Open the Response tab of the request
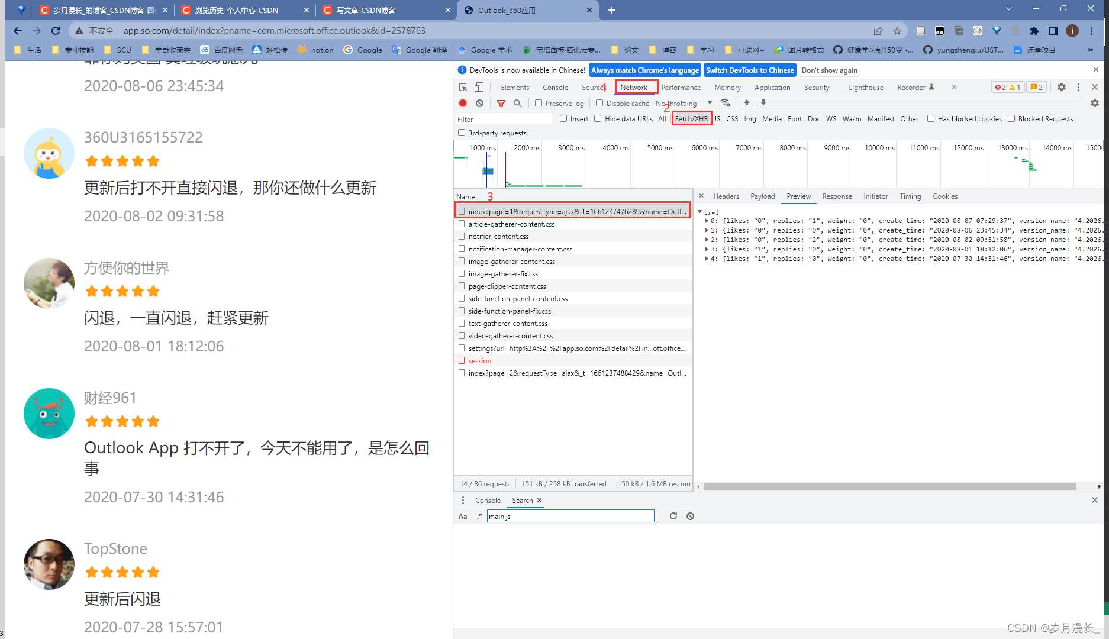Image resolution: width=1109 pixels, height=639 pixels. 837,196
